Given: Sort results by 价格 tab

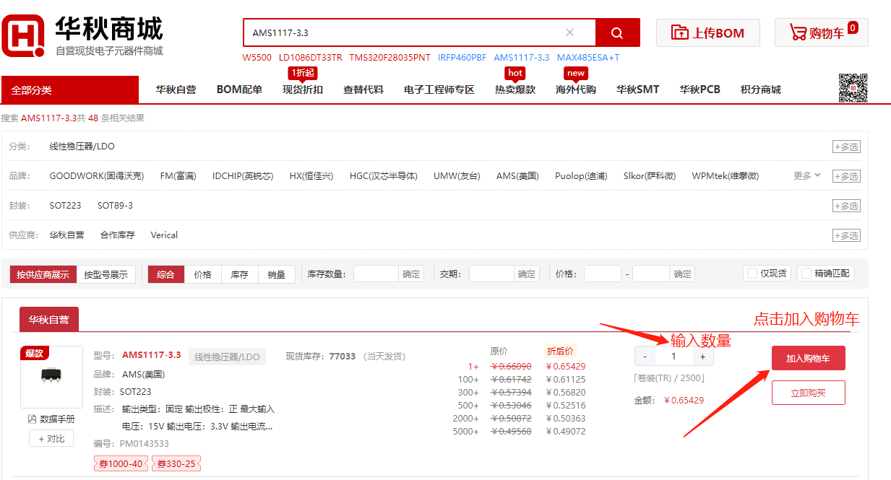Looking at the screenshot, I should 203,274.
